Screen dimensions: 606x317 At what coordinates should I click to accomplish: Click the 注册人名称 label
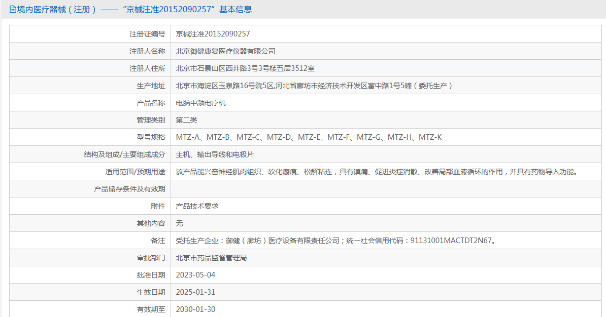(147, 51)
